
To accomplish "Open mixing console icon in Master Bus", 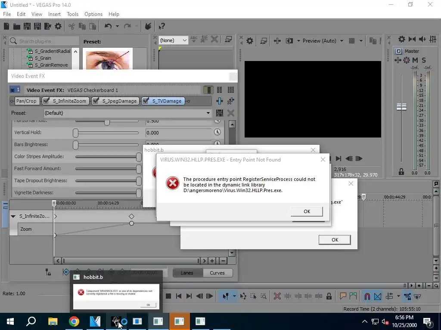I will pos(433,39).
